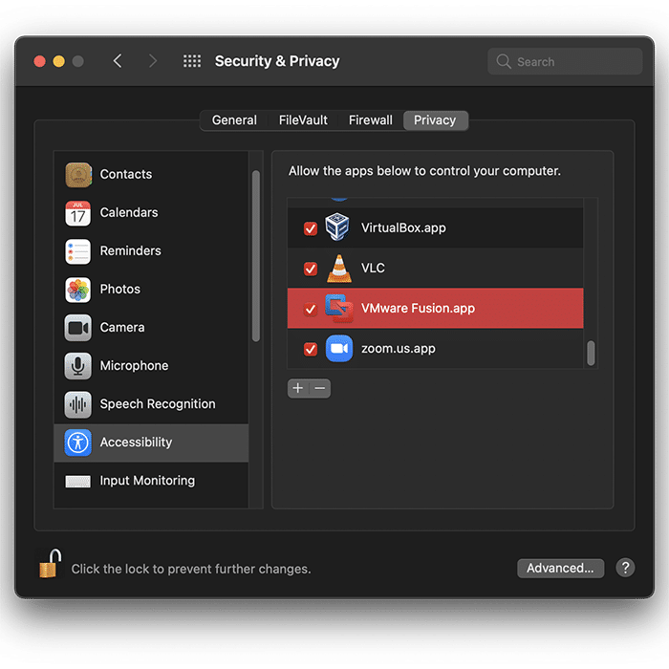
Task: Click the Microphone icon in sidebar
Action: (78, 366)
